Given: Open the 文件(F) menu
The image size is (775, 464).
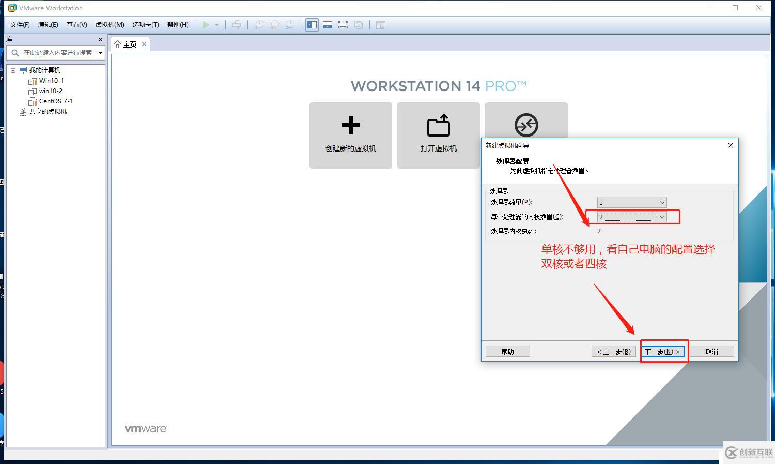Looking at the screenshot, I should point(20,25).
